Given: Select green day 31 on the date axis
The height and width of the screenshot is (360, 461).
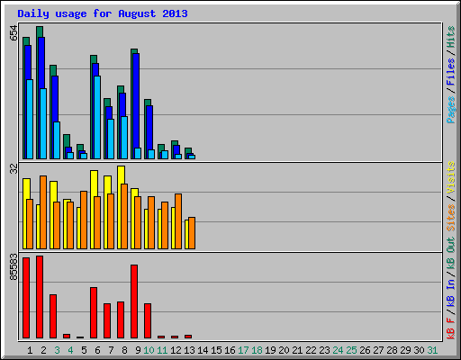Looking at the screenshot, I should pyautogui.click(x=432, y=350).
